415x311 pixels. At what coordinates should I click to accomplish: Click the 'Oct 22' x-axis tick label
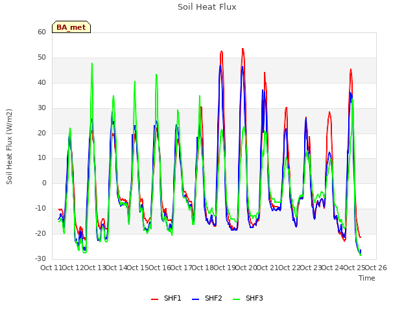(x=290, y=268)
